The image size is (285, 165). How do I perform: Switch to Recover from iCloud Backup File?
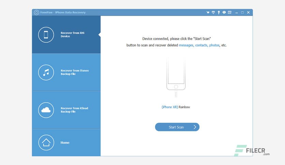click(66, 110)
